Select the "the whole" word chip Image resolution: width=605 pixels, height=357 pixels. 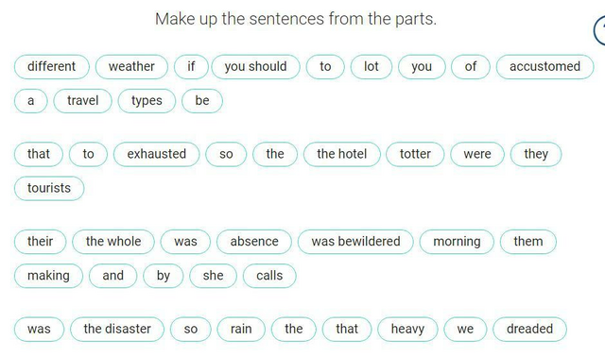tap(113, 242)
